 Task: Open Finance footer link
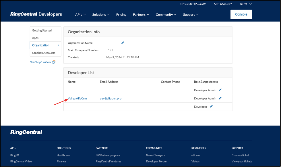(61, 162)
